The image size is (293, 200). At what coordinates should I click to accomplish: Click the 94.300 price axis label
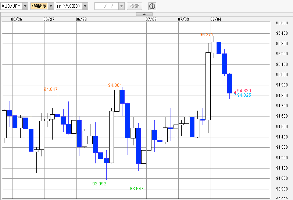(282, 147)
